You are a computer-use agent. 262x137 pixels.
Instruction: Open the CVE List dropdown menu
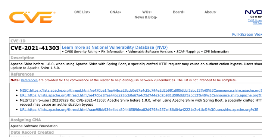click(x=82, y=12)
